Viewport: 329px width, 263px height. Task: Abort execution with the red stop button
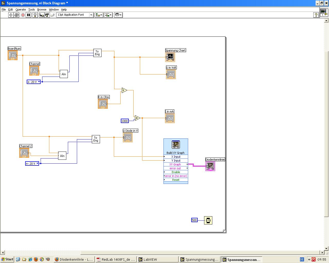pos(23,15)
